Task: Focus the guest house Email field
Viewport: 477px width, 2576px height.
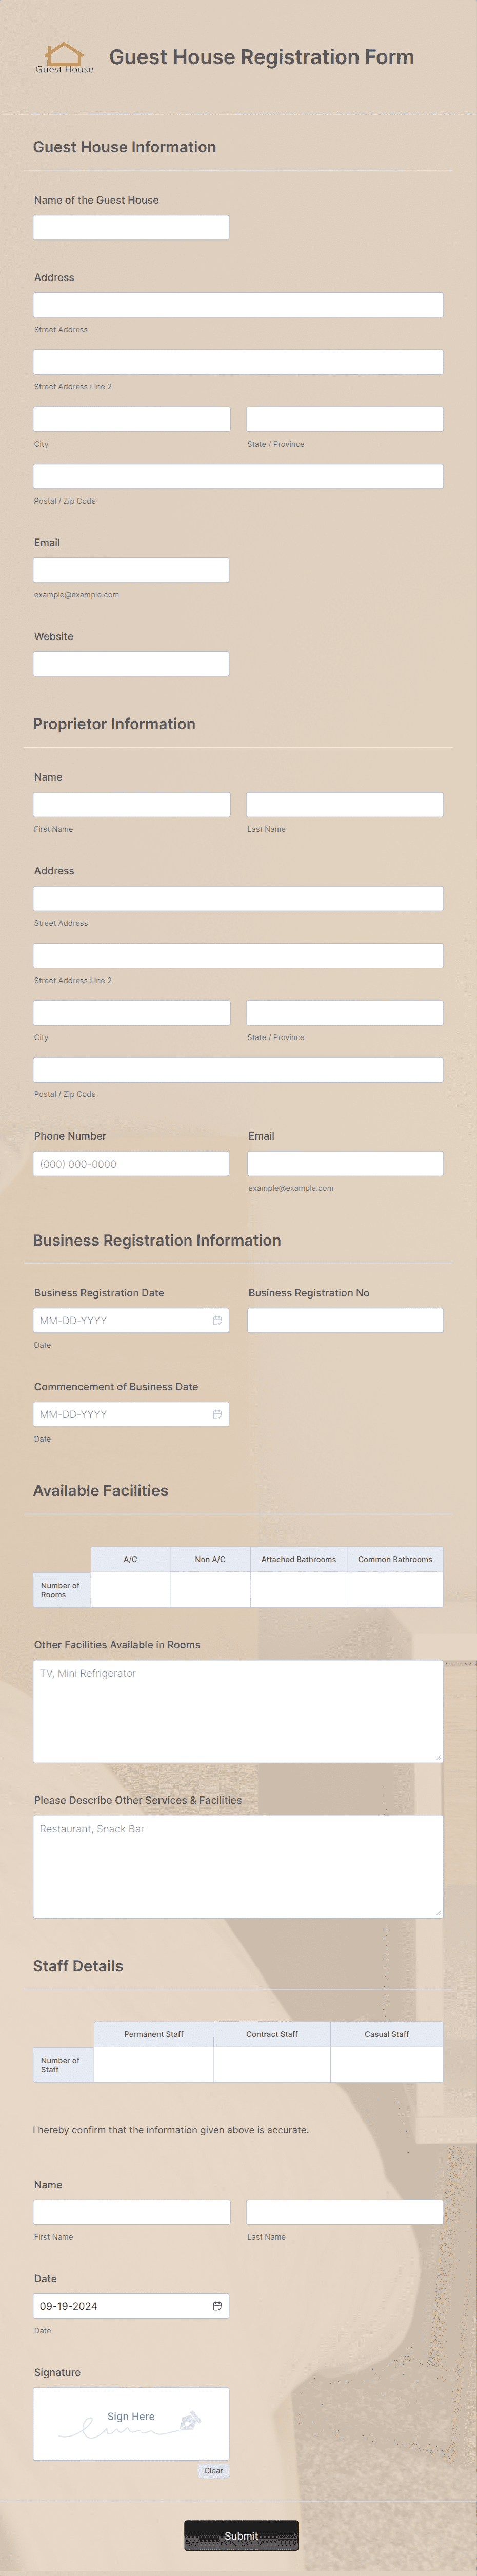Action: point(130,569)
